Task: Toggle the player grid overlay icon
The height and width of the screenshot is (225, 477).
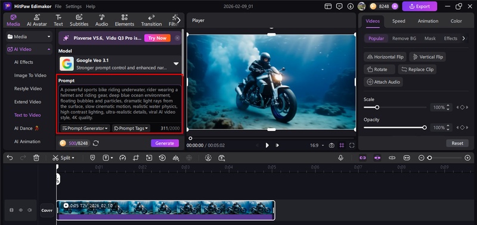Action: point(342,145)
